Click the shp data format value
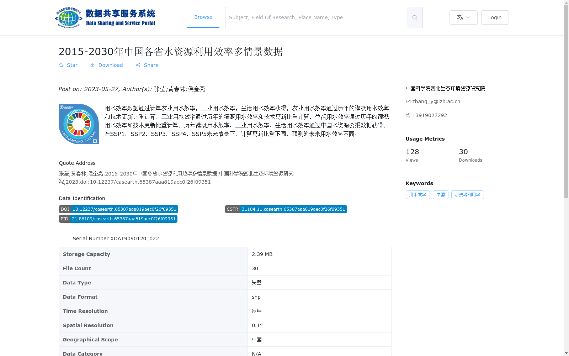Screen dimensions: 569x356 (x=256, y=297)
